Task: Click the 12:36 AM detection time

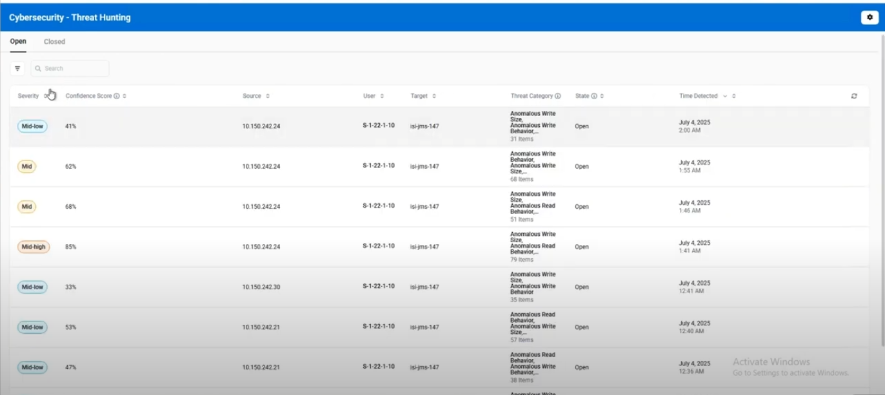Action: click(691, 371)
